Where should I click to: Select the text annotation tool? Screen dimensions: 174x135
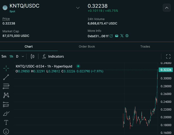6,122
